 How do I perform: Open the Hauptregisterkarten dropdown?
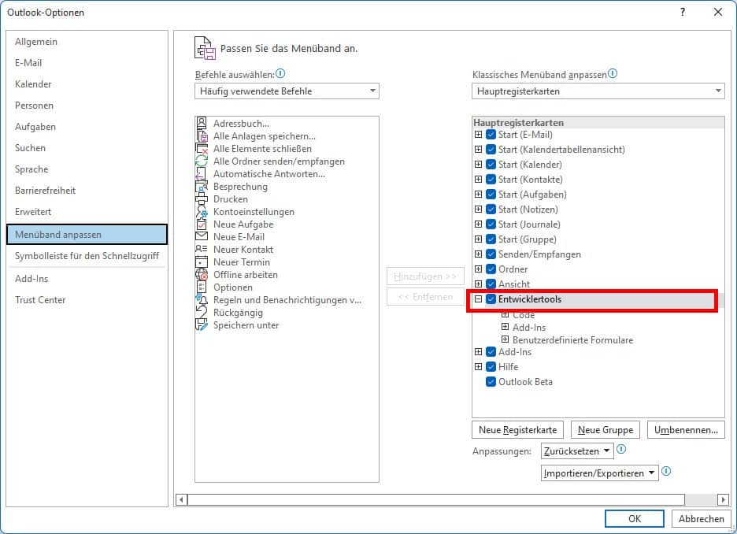pos(598,91)
